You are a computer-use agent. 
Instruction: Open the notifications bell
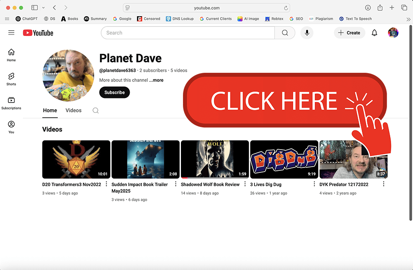click(374, 33)
